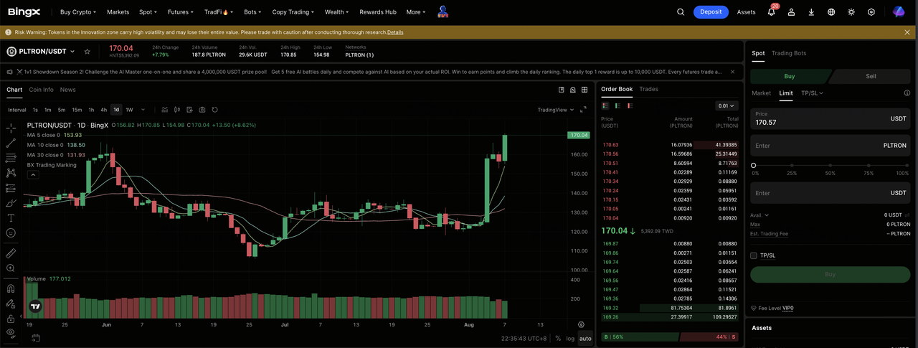Screen dimensions: 918x348
Task: Focus the Price input showing 170.57
Action: (x=831, y=118)
